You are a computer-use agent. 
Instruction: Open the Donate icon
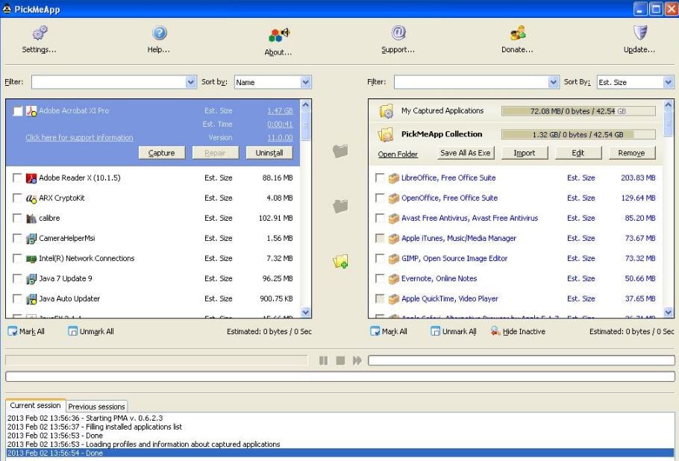pos(517,34)
